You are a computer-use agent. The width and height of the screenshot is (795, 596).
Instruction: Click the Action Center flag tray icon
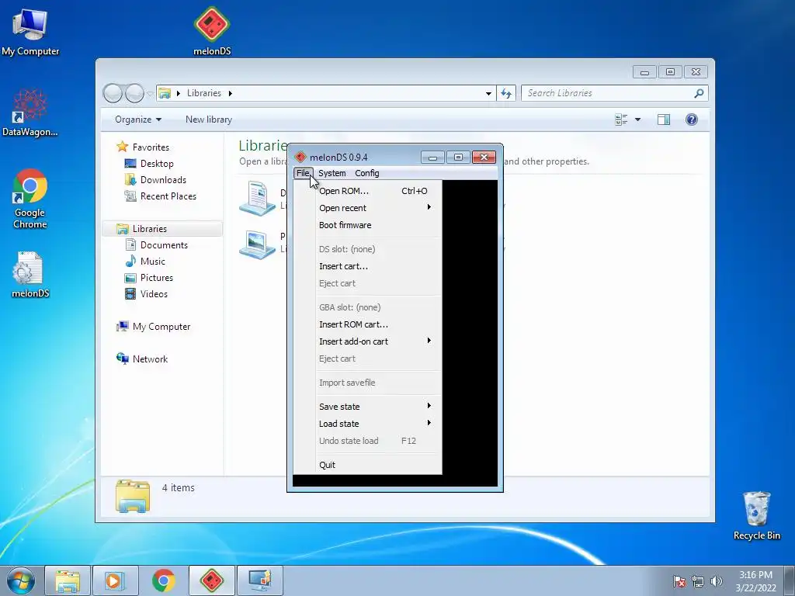pyautogui.click(x=679, y=581)
